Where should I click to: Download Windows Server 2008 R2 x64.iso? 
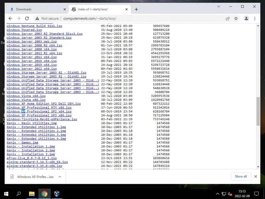[34, 45]
